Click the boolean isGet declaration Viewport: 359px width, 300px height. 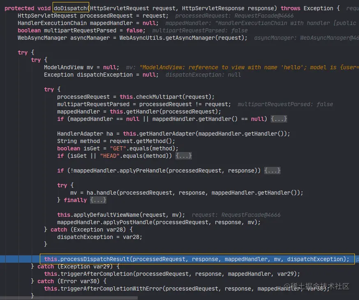pyautogui.click(x=118, y=148)
